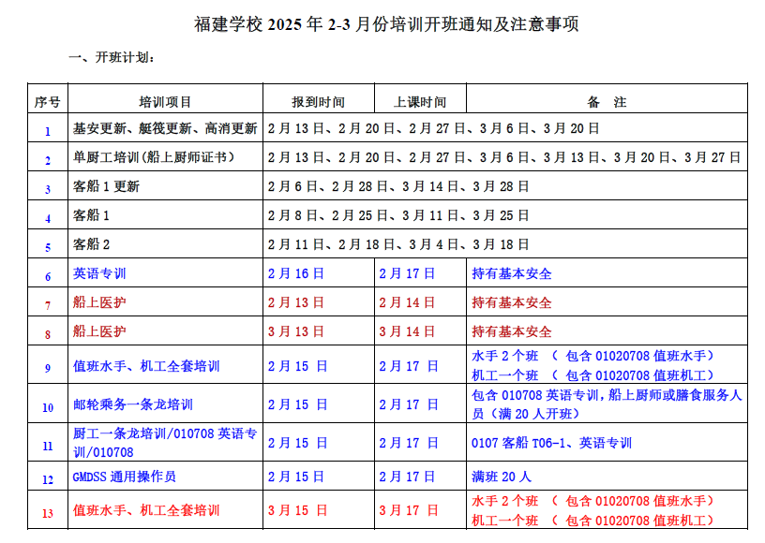Image resolution: width=765 pixels, height=543 pixels.
Task: Click the 2月17日 class date in row 6
Action: pos(407,273)
